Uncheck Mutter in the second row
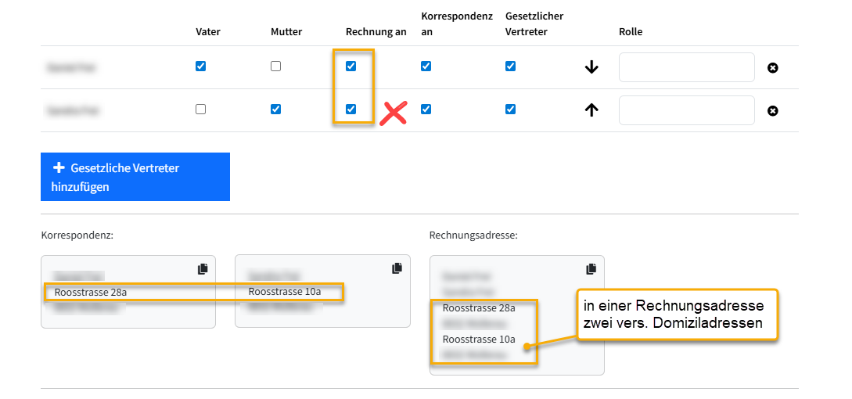852x399 pixels. coord(275,110)
